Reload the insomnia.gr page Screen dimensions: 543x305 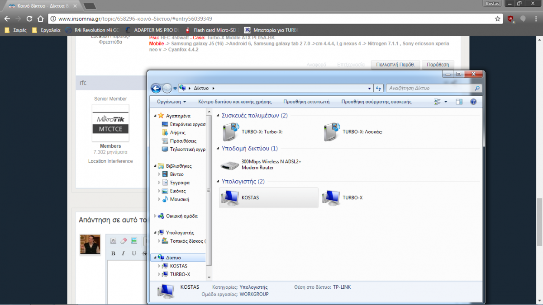29,19
